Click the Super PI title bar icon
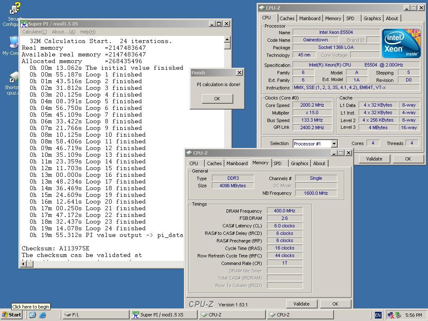 click(x=24, y=24)
